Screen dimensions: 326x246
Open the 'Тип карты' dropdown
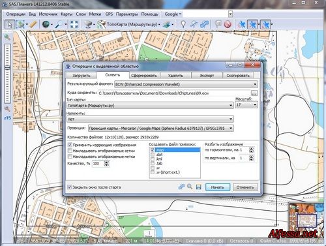click(150, 106)
